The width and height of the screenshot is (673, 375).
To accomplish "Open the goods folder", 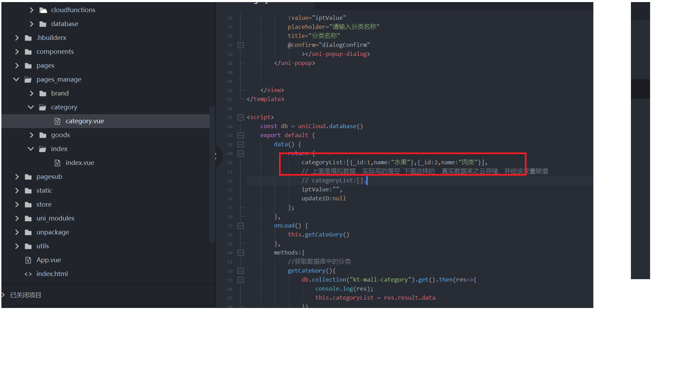I will (61, 135).
